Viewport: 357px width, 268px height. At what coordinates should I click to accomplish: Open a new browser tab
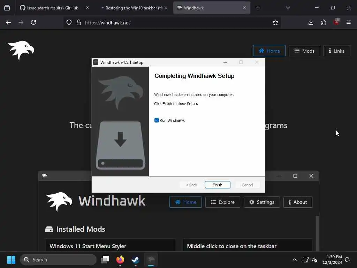(258, 8)
